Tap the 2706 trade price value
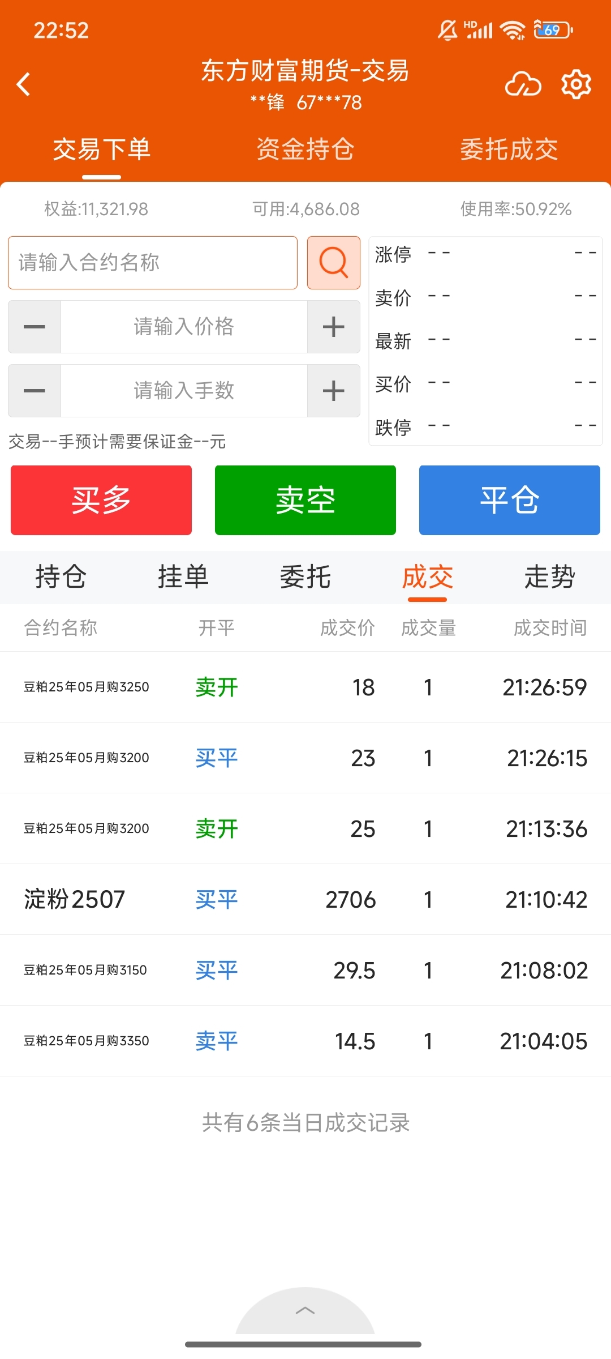The height and width of the screenshot is (1359, 611). pyautogui.click(x=351, y=899)
